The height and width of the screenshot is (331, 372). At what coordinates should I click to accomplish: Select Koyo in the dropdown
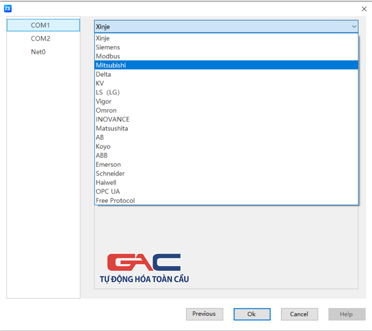(x=226, y=146)
